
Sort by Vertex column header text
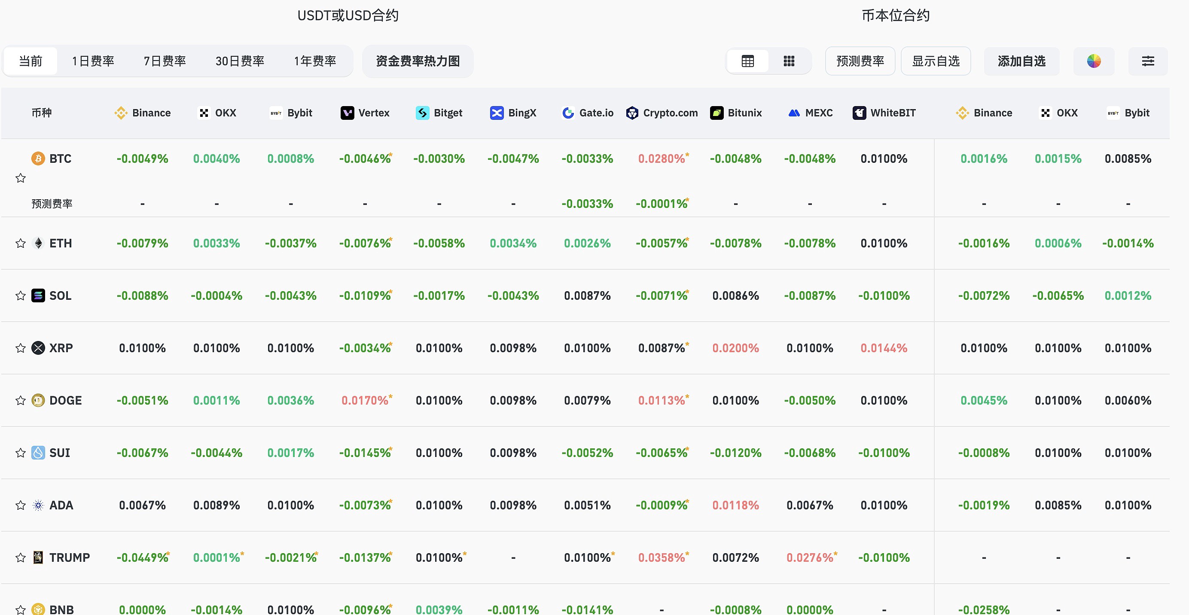[x=374, y=113]
